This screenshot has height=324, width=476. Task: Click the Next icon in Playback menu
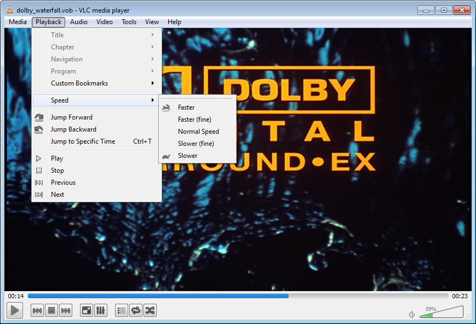point(39,195)
